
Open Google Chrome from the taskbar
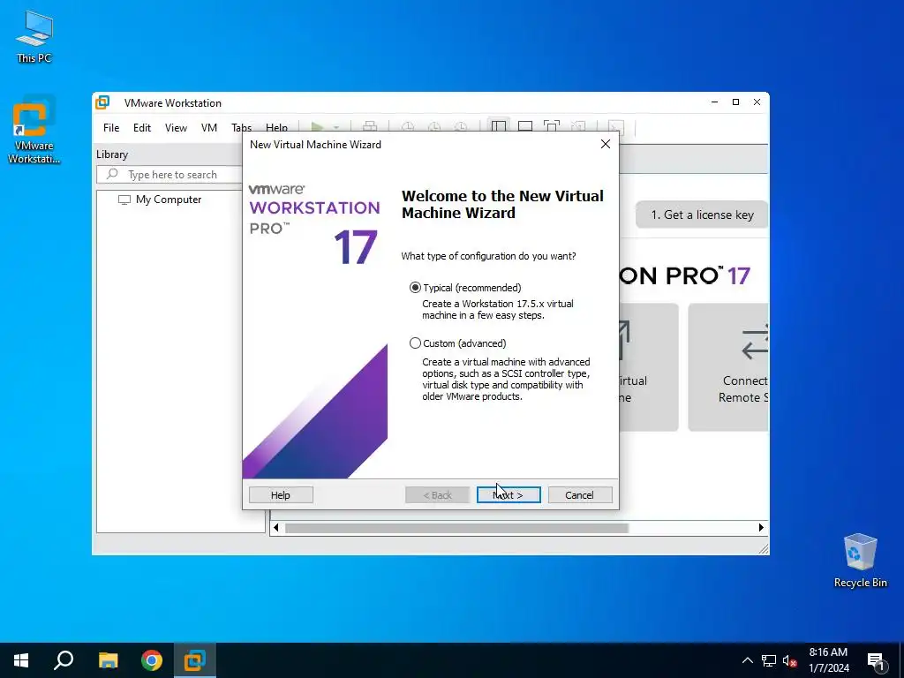(152, 660)
